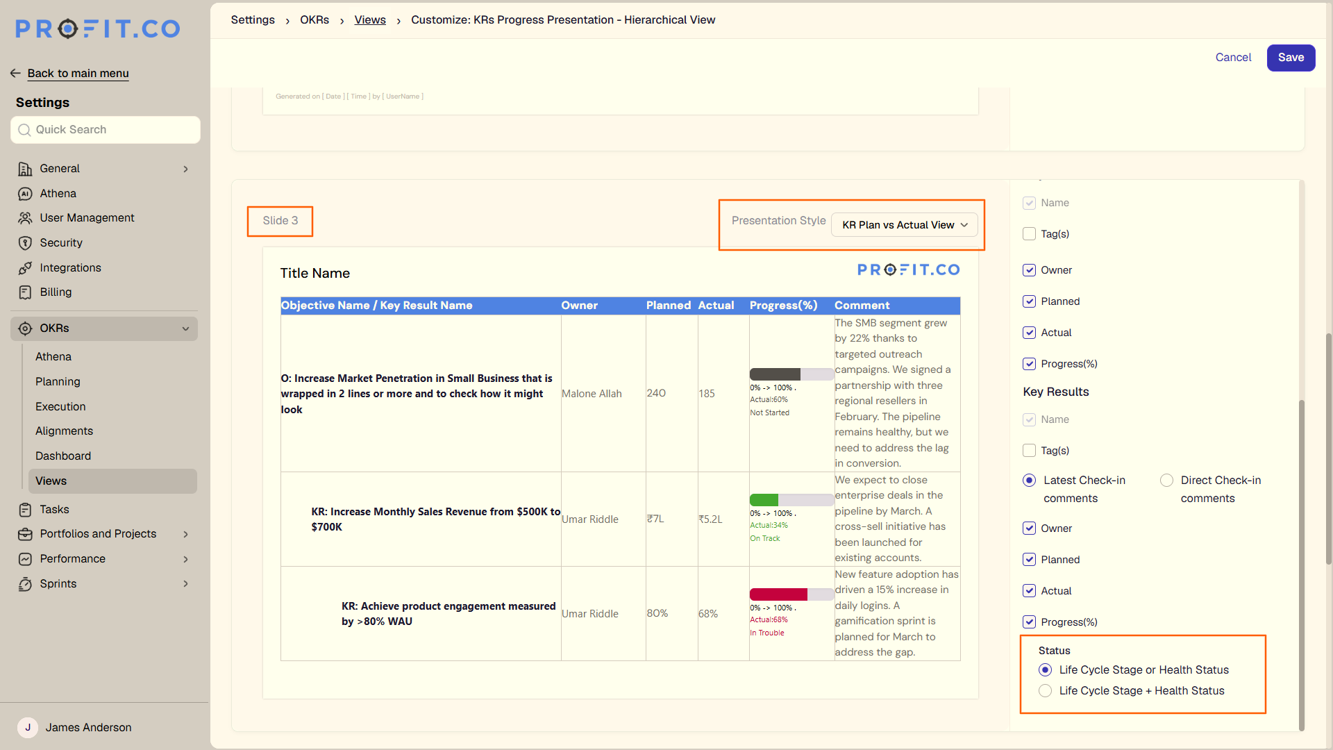Uncheck the Owner checkbox under Key Results
This screenshot has width=1333, height=750.
click(1029, 528)
